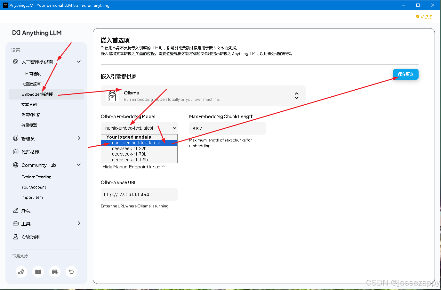Image resolution: width=441 pixels, height=290 pixels.
Task: Click the Anything LLM logo
Action: click(x=37, y=33)
